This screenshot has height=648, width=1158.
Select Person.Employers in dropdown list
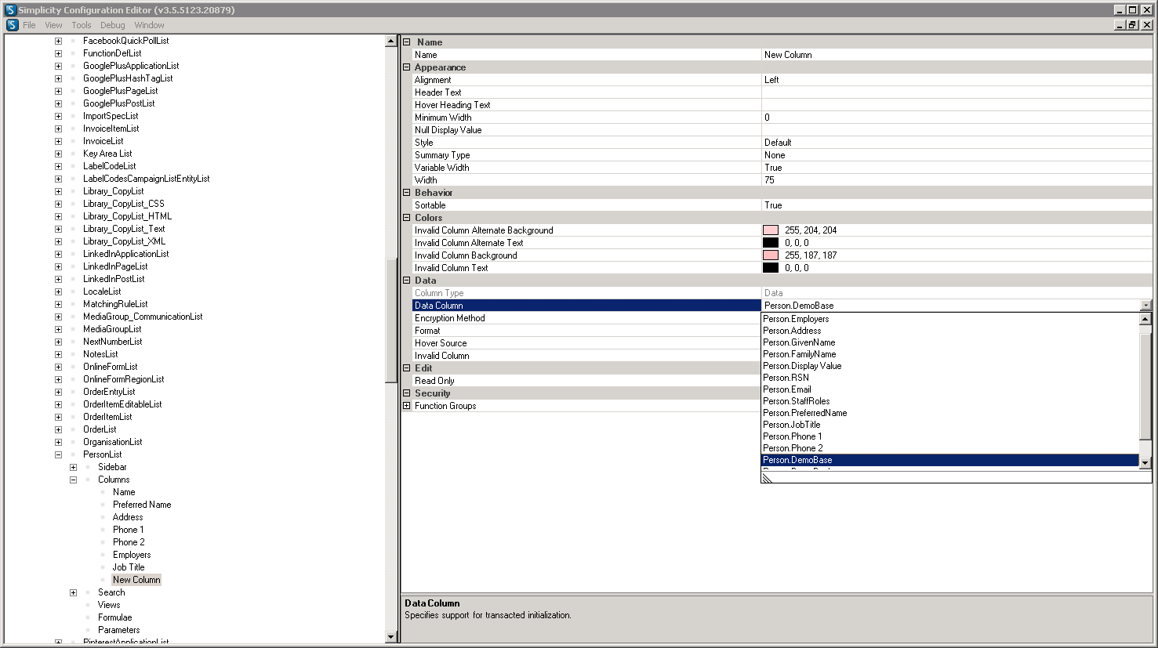949,319
